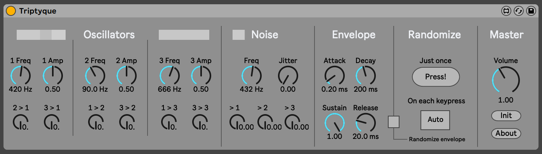The width and height of the screenshot is (542, 154).
Task: Click the 1 Freq knob
Action: click(x=21, y=75)
